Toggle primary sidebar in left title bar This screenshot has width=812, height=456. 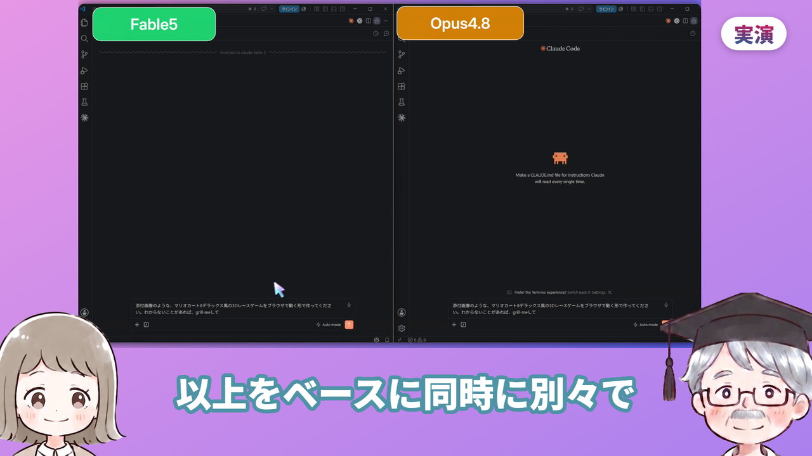point(325,9)
